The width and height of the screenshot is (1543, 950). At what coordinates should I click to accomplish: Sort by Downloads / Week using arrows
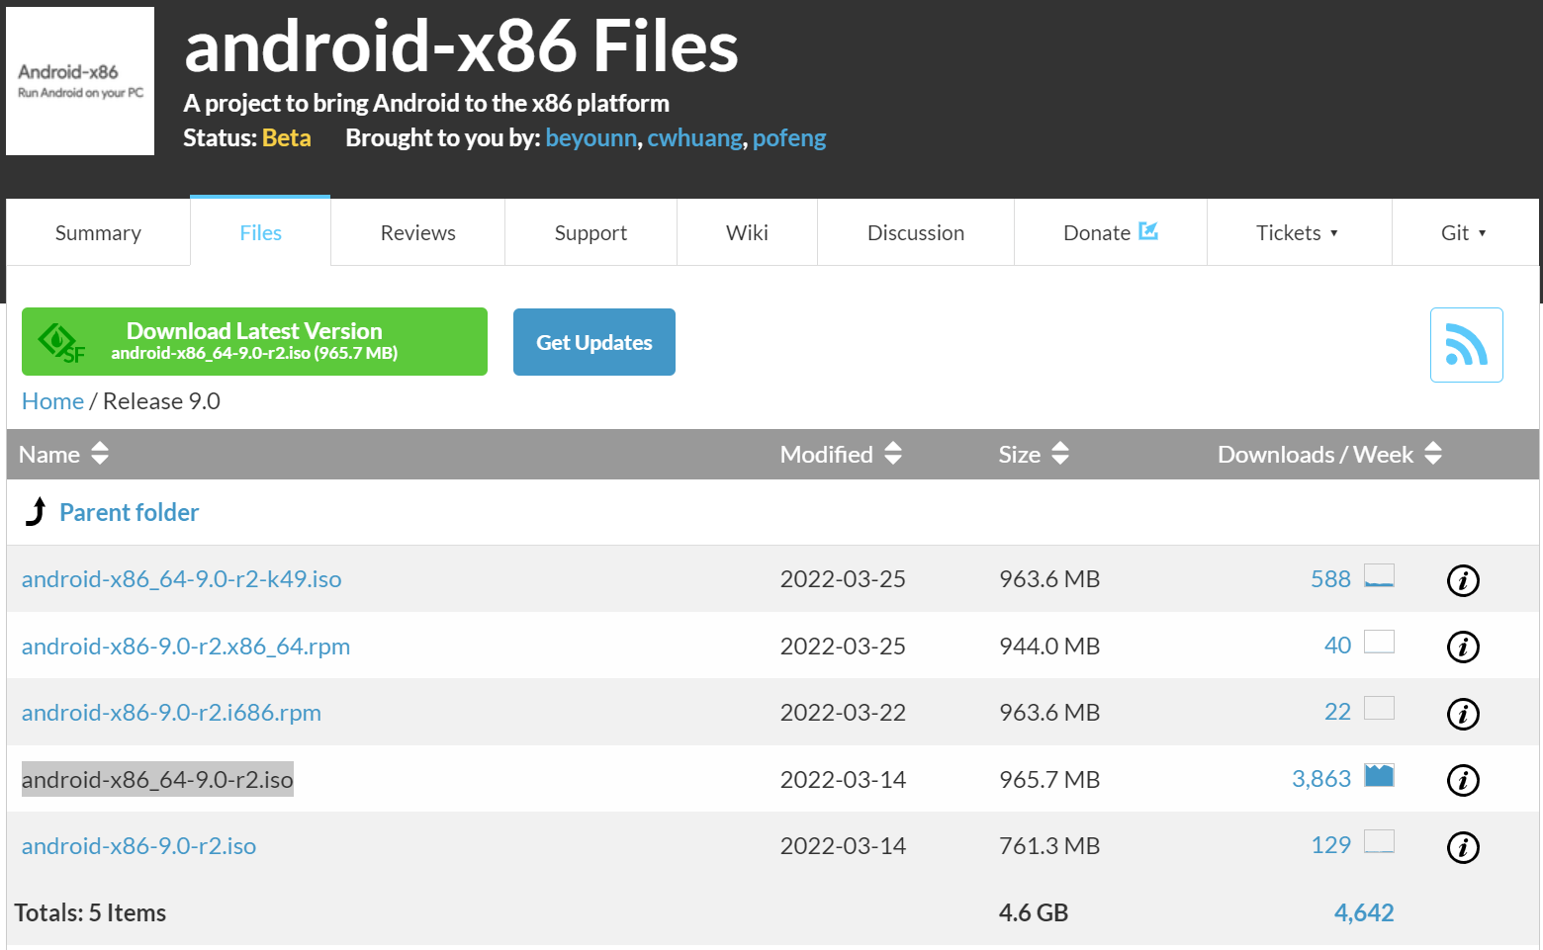1433,454
